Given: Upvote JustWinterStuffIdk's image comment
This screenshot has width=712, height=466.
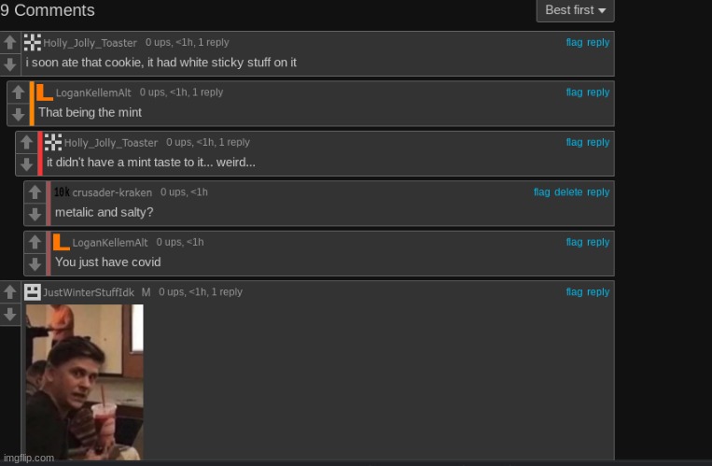Looking at the screenshot, I should click(x=10, y=292).
